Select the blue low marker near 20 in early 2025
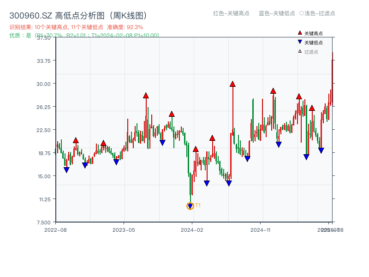The height and width of the screenshot is (277, 369). point(279,145)
